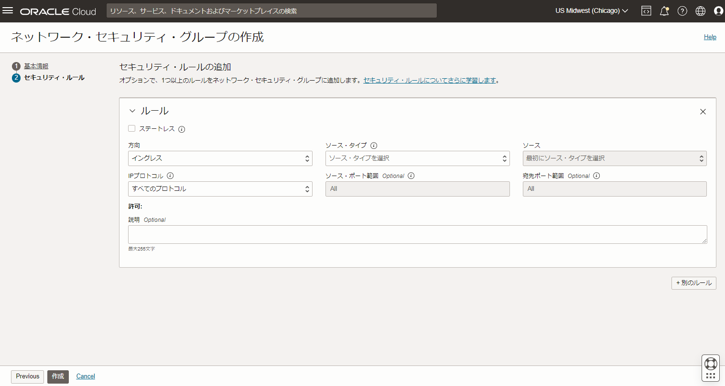Click the ネットワーク・セキュリティ・グループの作成 title

tap(137, 37)
